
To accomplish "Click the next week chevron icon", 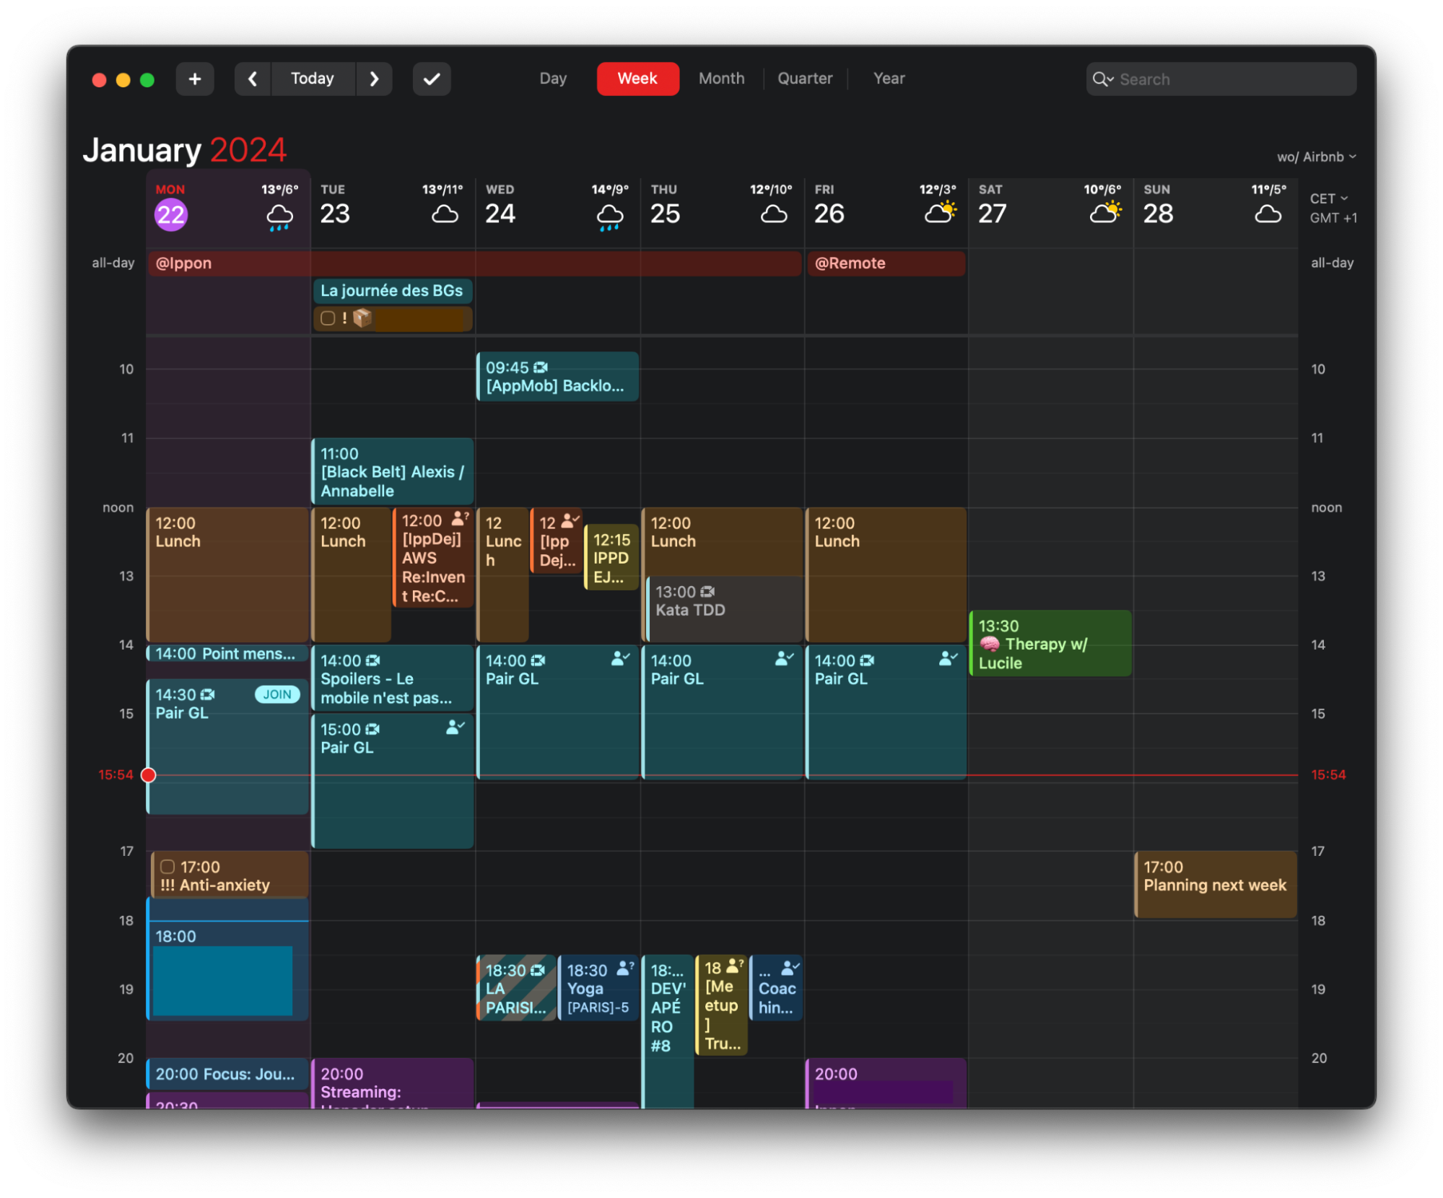I will tap(375, 79).
